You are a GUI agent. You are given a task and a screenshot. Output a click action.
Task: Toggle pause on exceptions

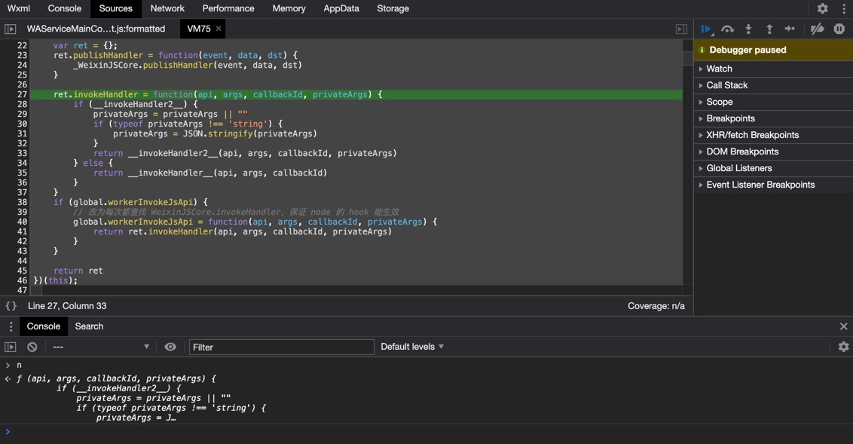(839, 29)
